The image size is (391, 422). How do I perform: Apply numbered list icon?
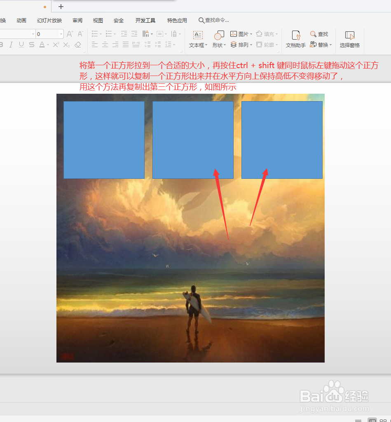(109, 34)
